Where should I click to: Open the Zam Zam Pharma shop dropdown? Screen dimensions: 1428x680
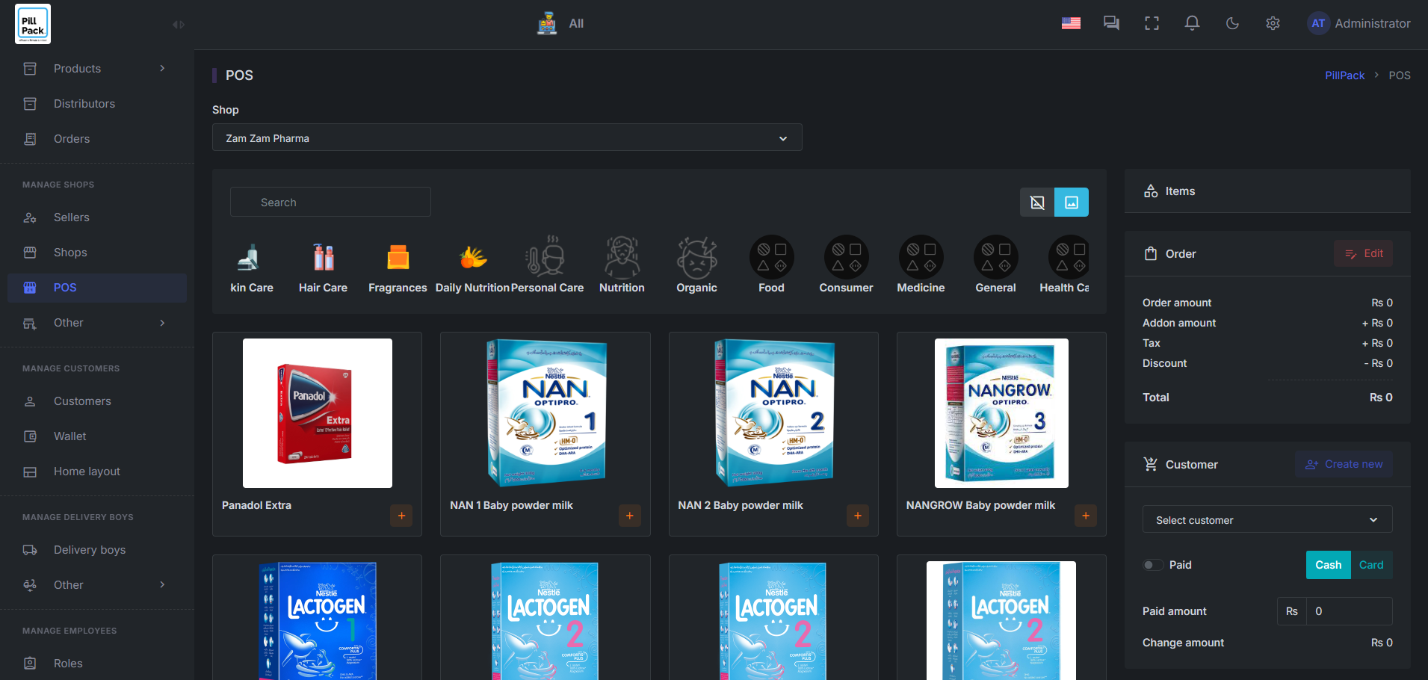tap(507, 138)
